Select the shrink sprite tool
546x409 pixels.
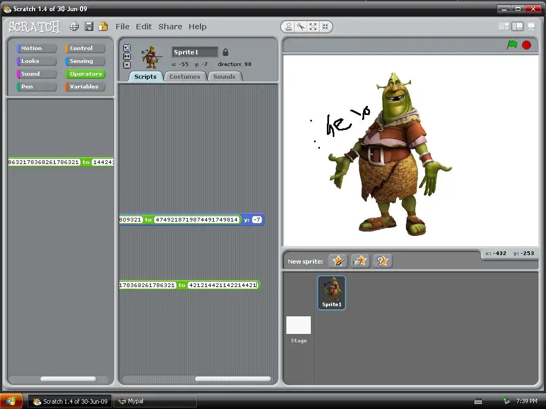pyautogui.click(x=325, y=27)
